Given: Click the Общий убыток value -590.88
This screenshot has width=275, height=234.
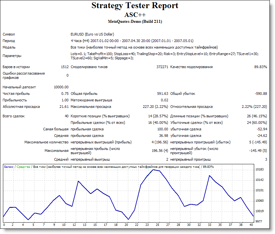Looking at the screenshot, I should click(x=261, y=94).
